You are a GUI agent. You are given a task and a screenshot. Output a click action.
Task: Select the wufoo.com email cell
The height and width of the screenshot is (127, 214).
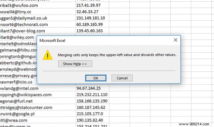coord(38,5)
